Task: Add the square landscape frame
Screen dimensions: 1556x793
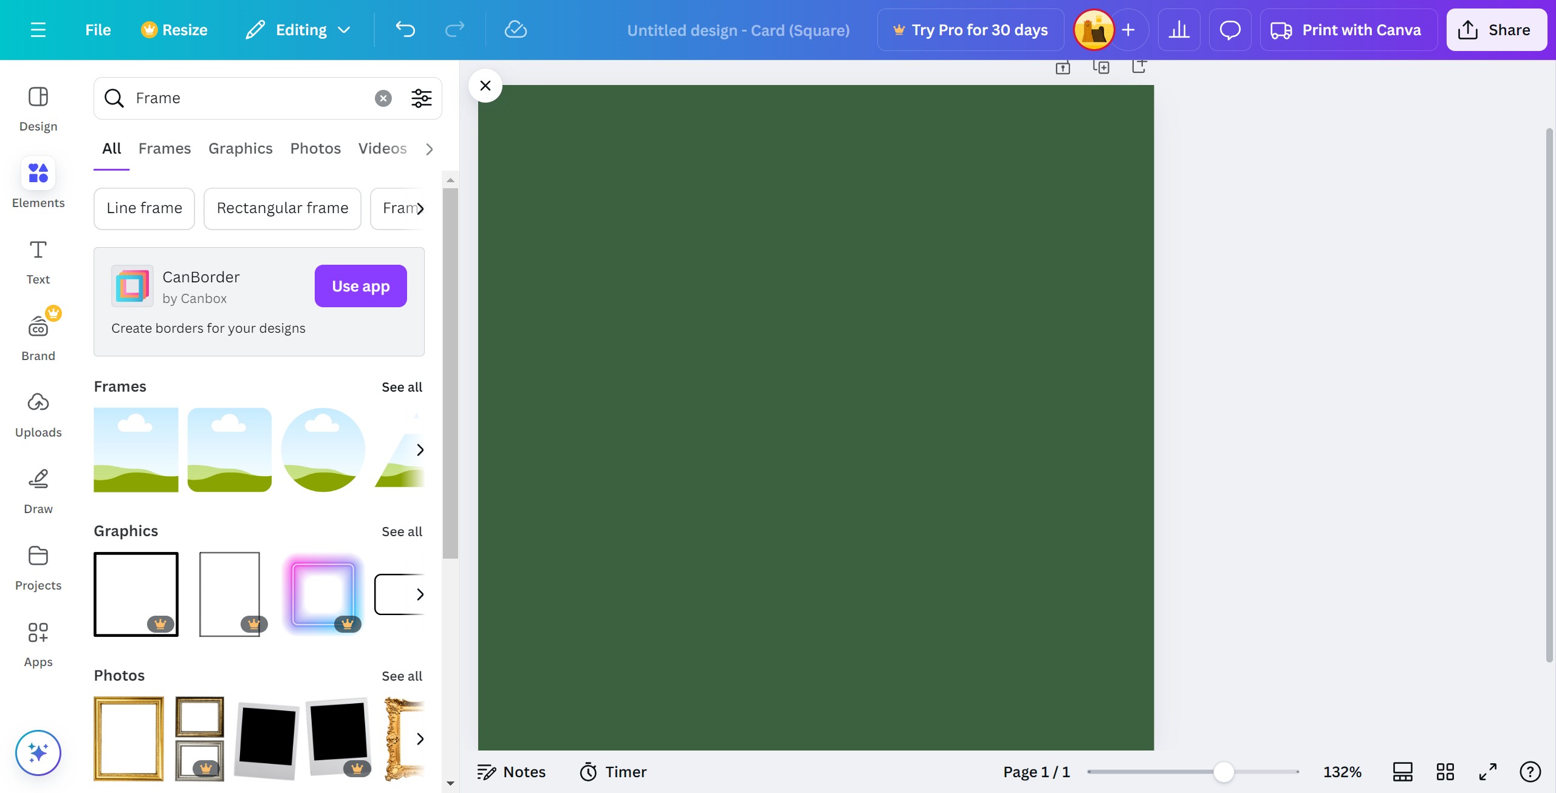Action: click(x=136, y=450)
